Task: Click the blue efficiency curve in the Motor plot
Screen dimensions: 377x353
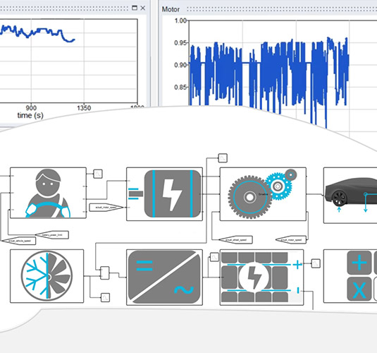Action: 268,75
